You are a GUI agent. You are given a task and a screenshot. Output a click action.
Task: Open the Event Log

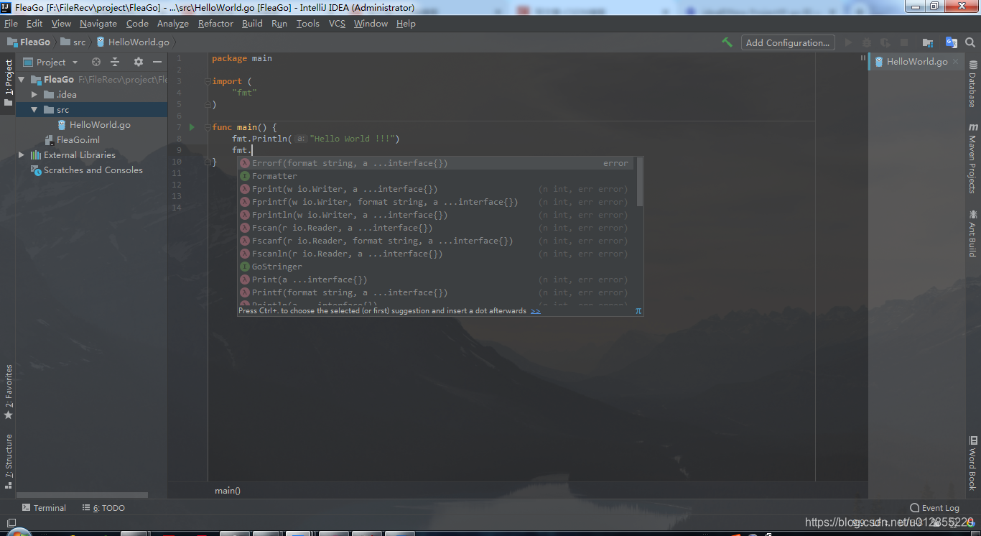click(934, 508)
